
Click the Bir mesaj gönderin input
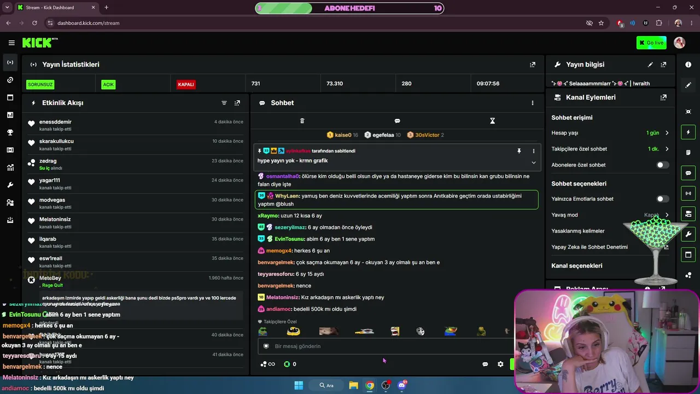point(386,346)
